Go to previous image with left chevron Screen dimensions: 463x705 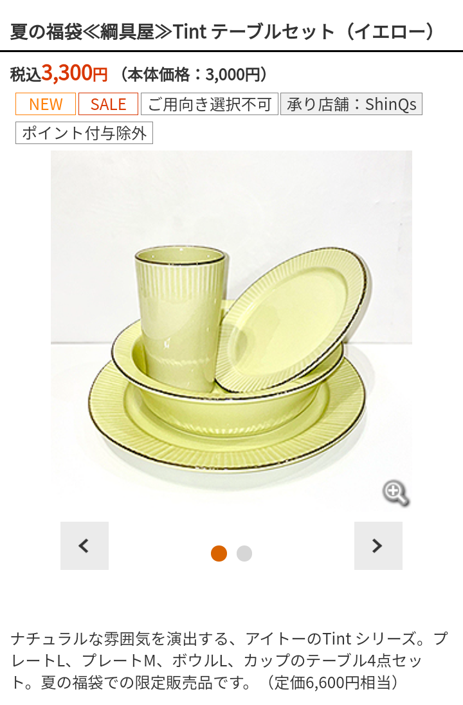pos(84,545)
